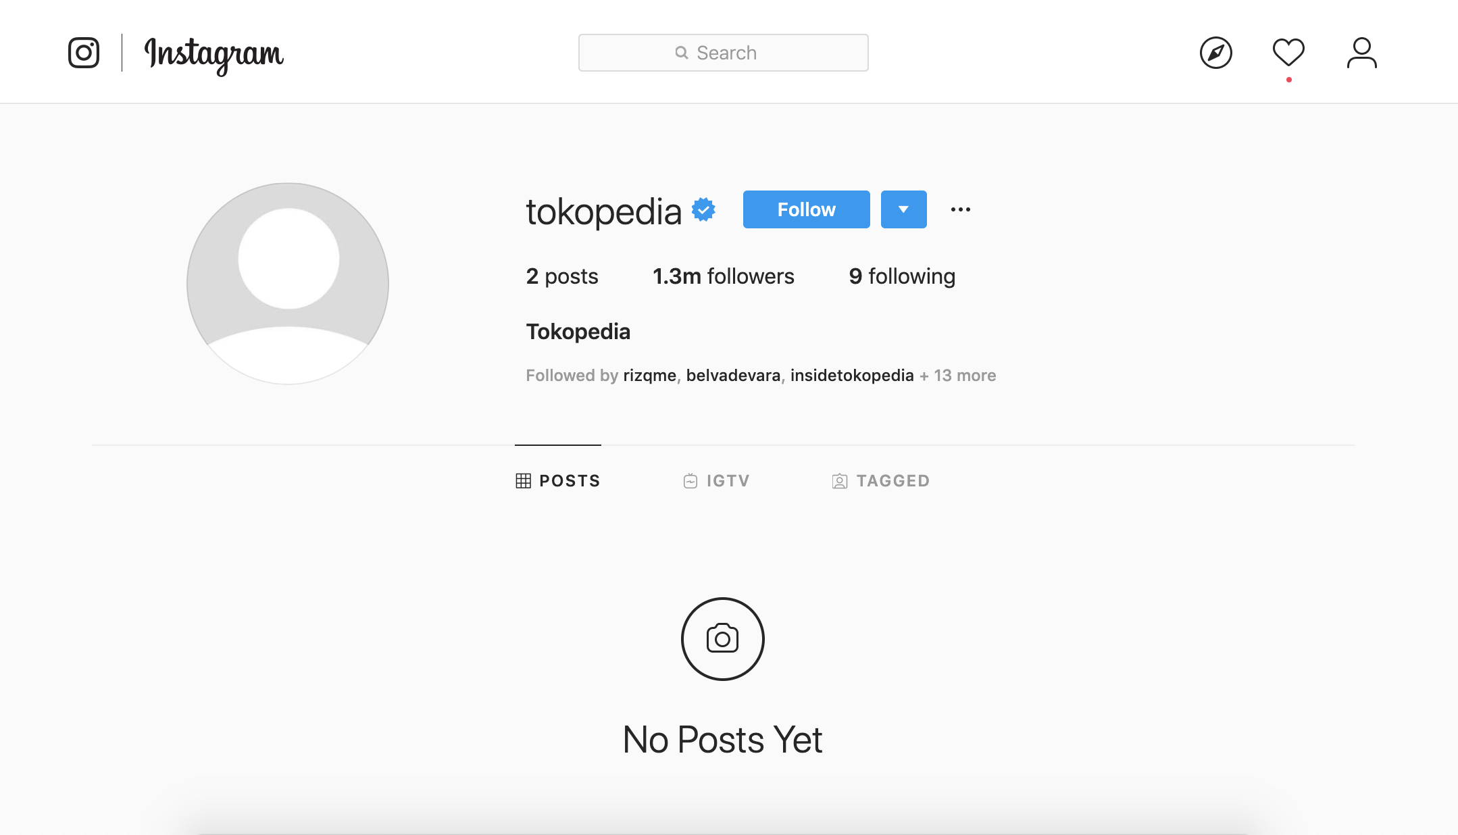Click the verified badge next to tokopedia
Image resolution: width=1458 pixels, height=835 pixels.
pos(702,209)
